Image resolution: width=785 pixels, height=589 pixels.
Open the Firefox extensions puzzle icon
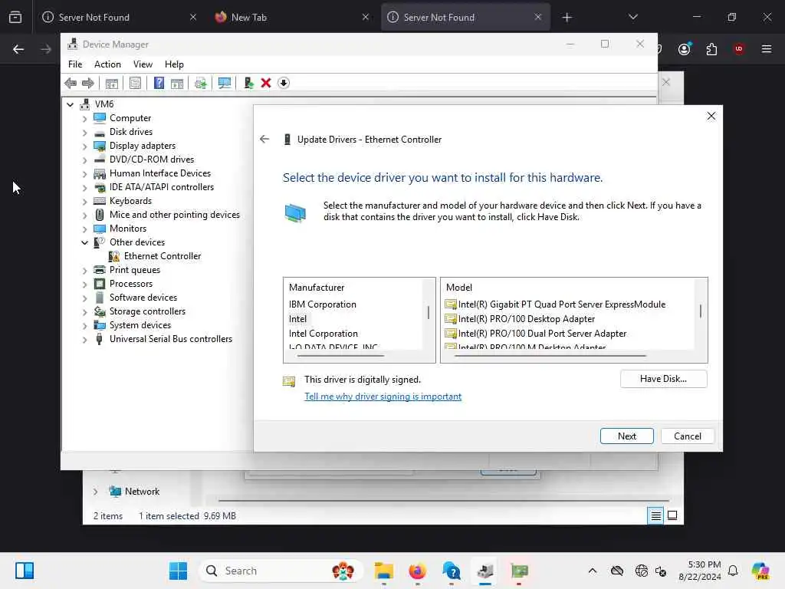click(x=711, y=48)
